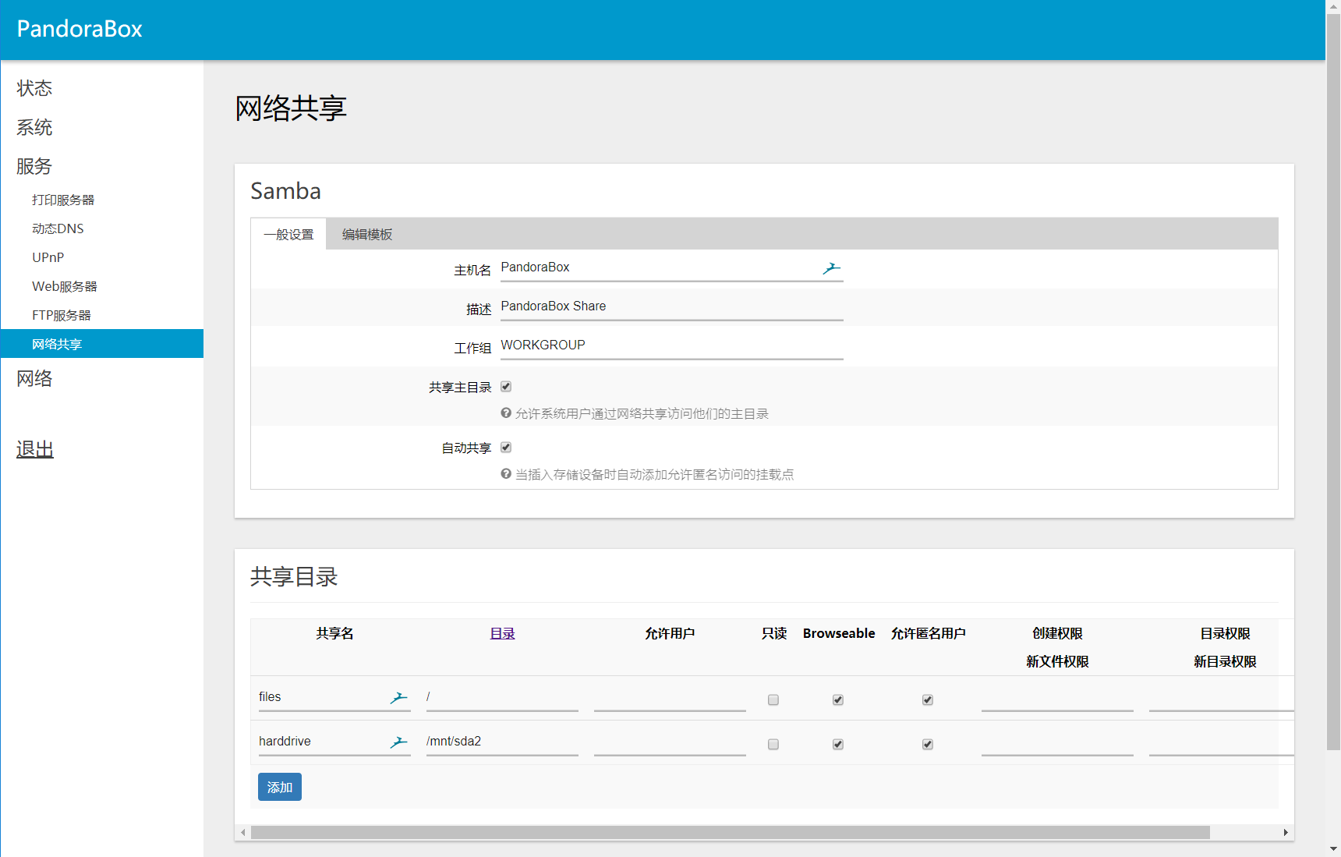This screenshot has width=1341, height=857.
Task: Uncheck Browseable for harddrive share
Action: coord(838,745)
